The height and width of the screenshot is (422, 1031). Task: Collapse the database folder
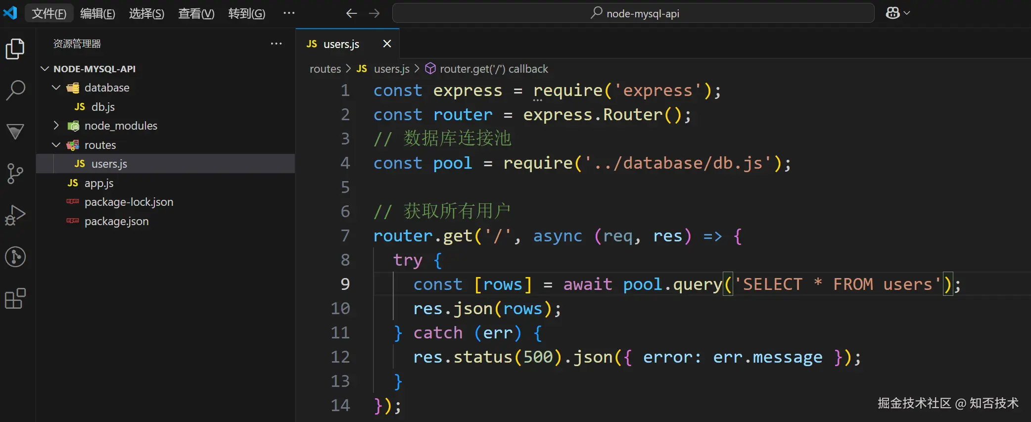(56, 88)
